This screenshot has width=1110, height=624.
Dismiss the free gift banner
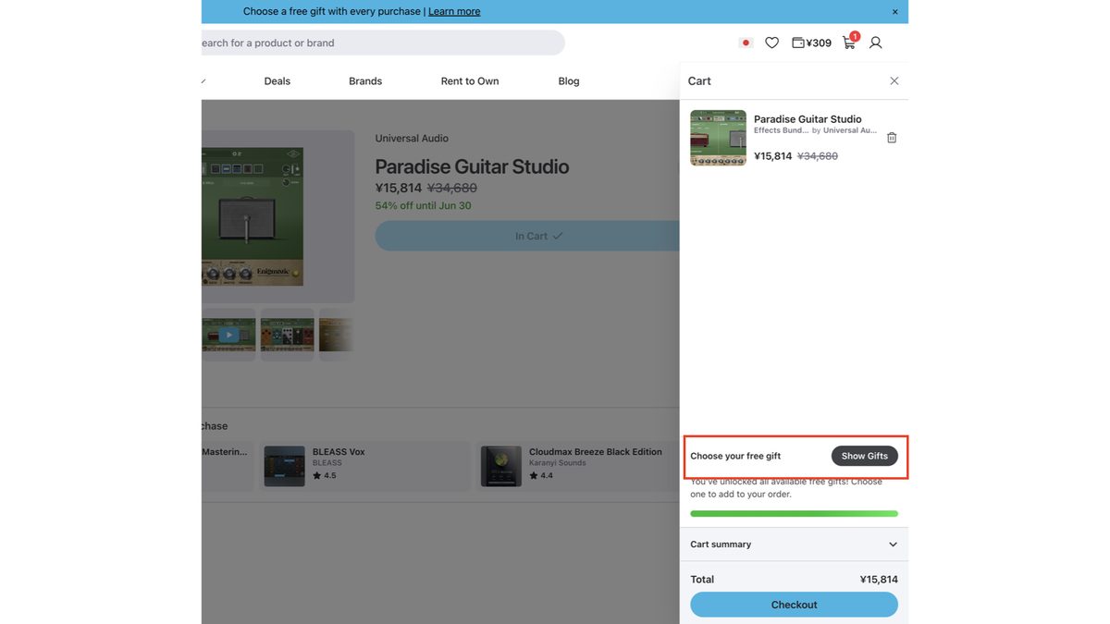point(894,12)
